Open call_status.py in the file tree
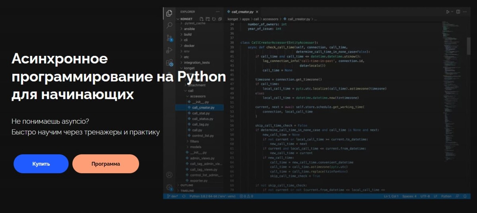The image size is (477, 213). (202, 119)
